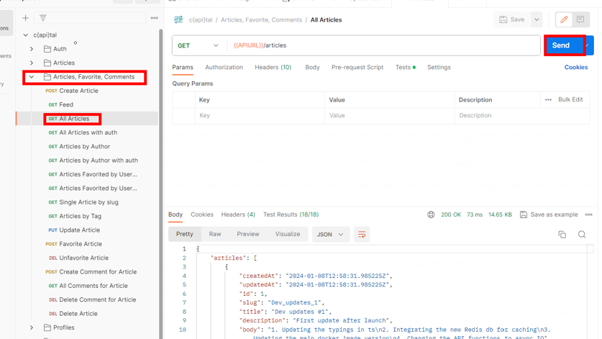Collapse the Articles, Favorite, Comments folder
Viewport: 602px width, 339px height.
click(32, 77)
